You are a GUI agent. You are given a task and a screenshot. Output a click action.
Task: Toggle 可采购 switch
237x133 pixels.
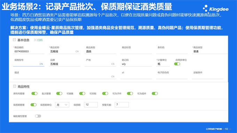105,93
